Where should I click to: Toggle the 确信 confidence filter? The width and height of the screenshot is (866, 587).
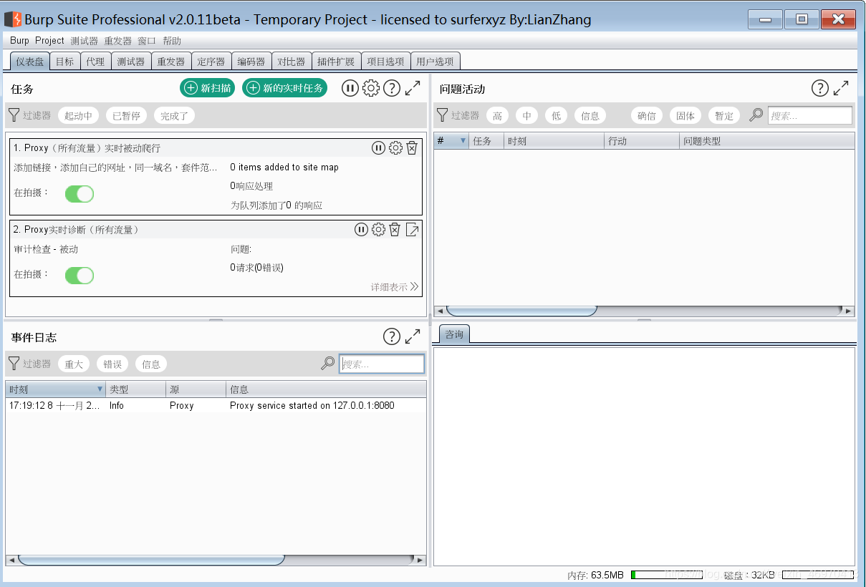click(x=647, y=115)
